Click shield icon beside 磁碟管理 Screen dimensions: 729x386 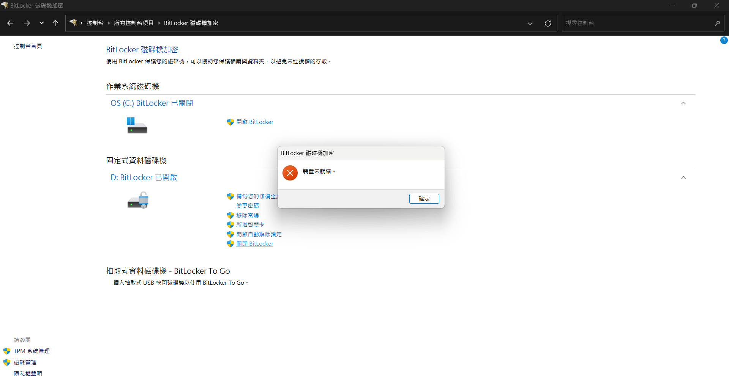point(7,362)
